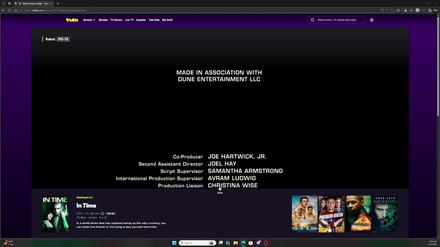This screenshot has width=440, height=247.
Task: Open the Movies section
Action: 103,20
